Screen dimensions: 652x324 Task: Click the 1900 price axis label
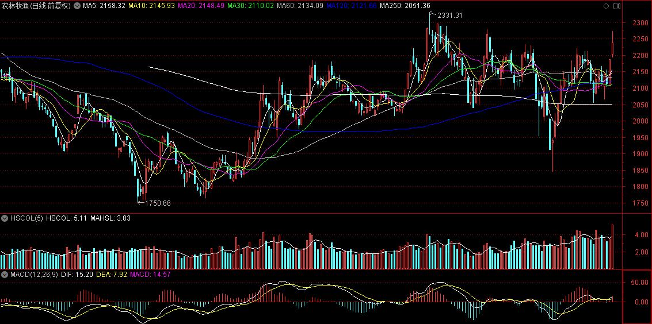click(x=639, y=154)
